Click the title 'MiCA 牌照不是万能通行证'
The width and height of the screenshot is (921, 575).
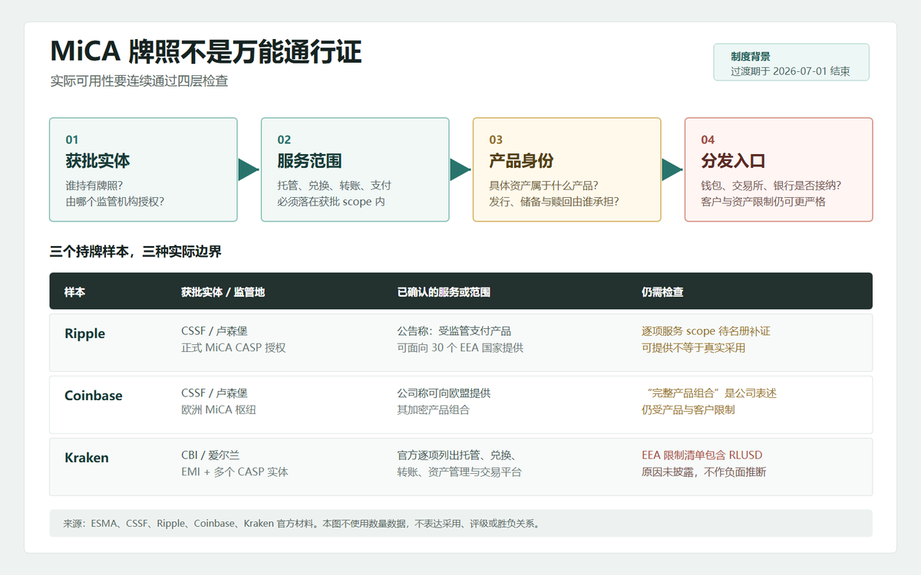click(206, 51)
